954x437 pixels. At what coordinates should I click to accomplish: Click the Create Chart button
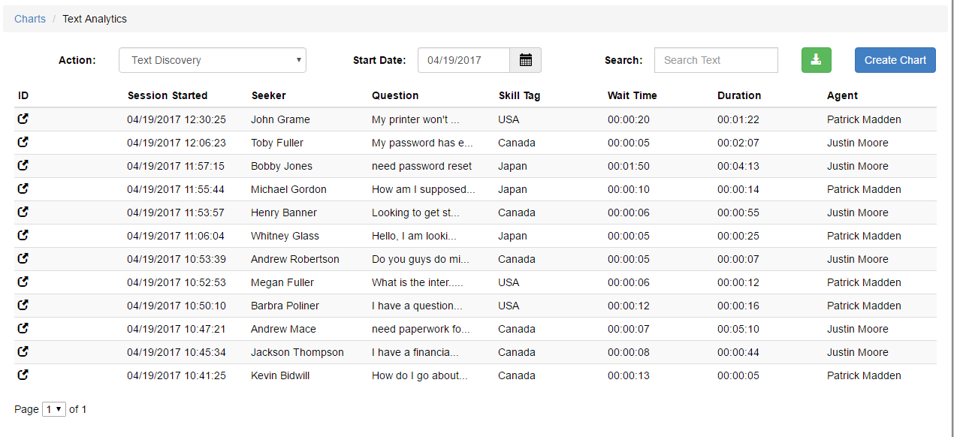click(x=895, y=60)
